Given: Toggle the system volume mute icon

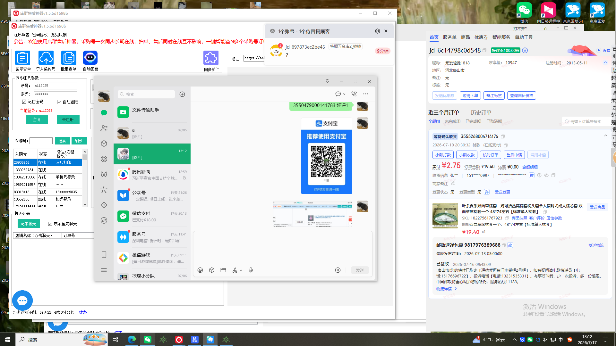Looking at the screenshot, I should click(x=545, y=340).
